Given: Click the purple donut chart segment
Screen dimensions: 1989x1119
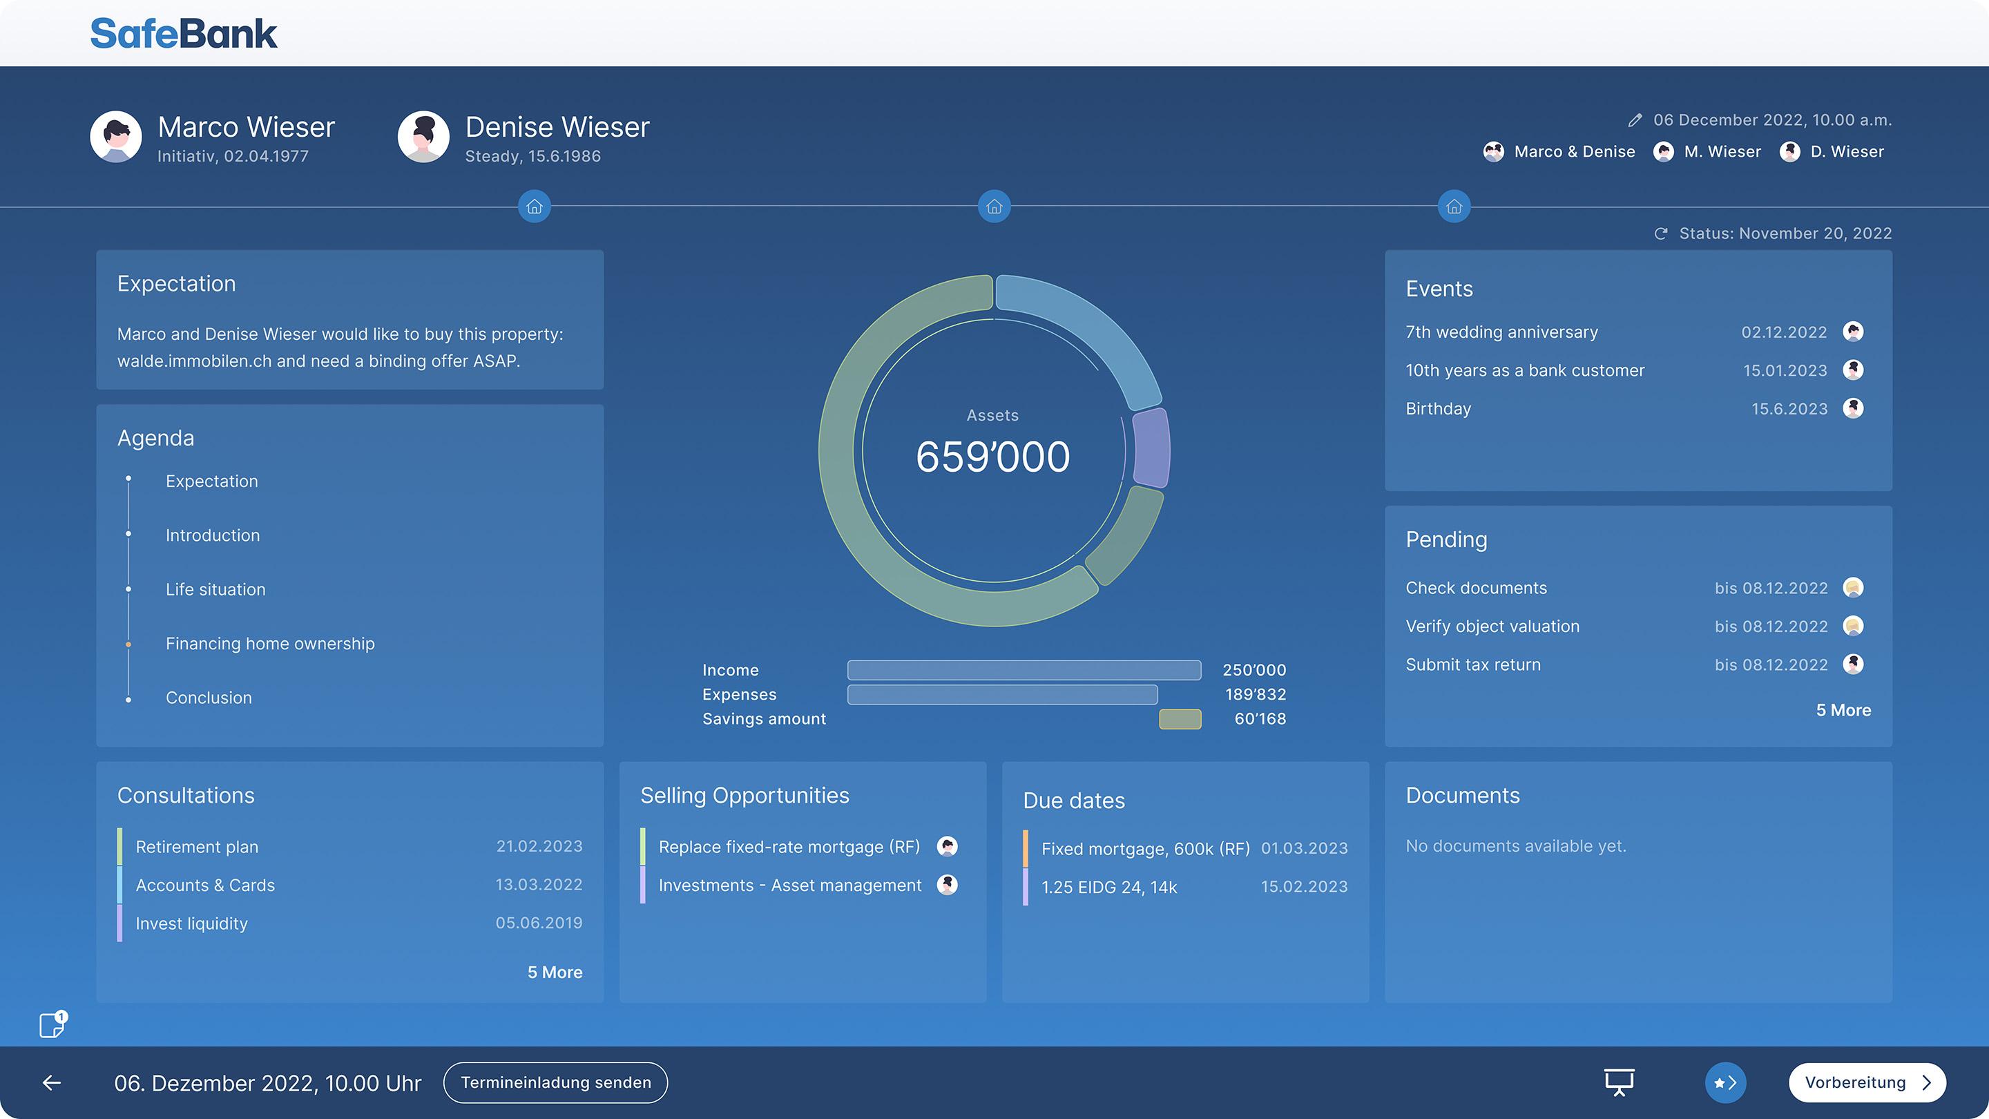Looking at the screenshot, I should click(1151, 448).
